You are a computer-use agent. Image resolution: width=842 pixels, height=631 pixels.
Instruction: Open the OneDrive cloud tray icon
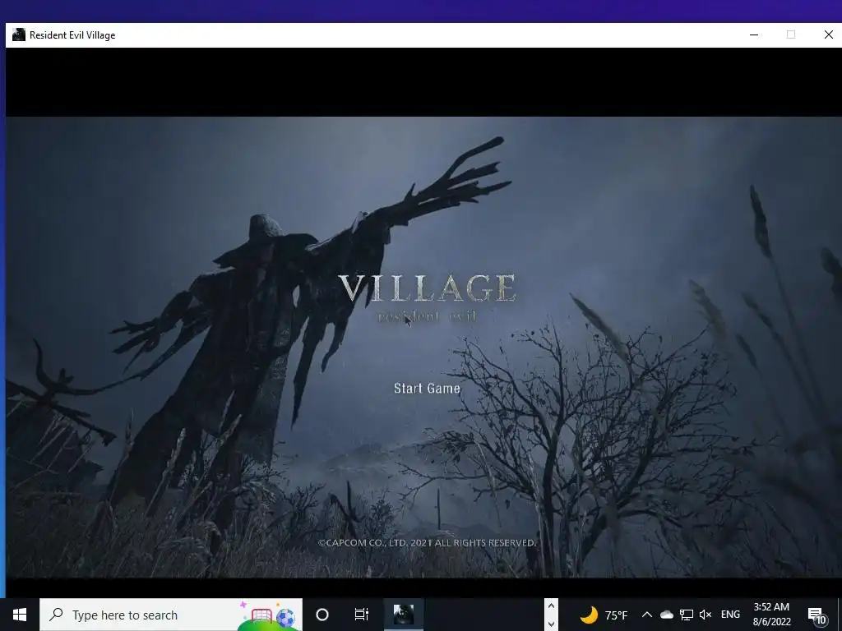point(666,615)
